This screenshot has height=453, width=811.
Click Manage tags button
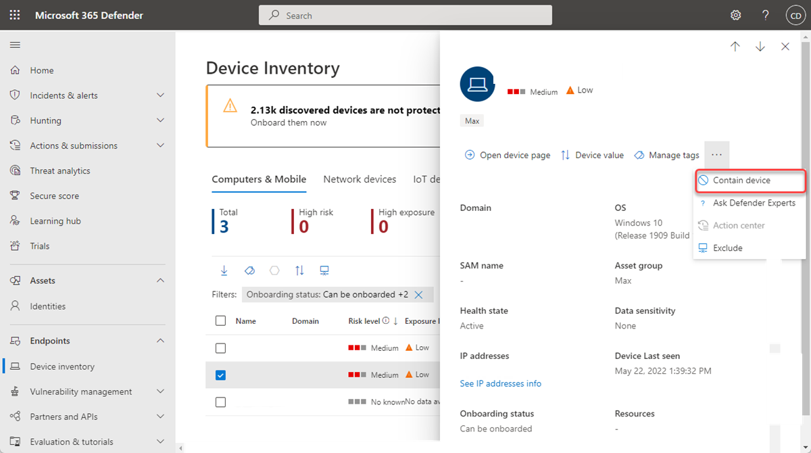point(666,155)
